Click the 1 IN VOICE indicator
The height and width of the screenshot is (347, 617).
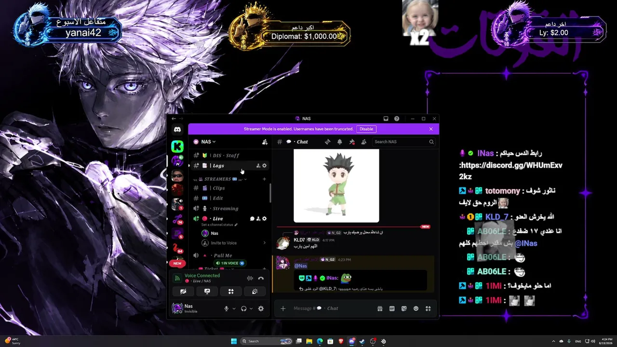point(230,263)
